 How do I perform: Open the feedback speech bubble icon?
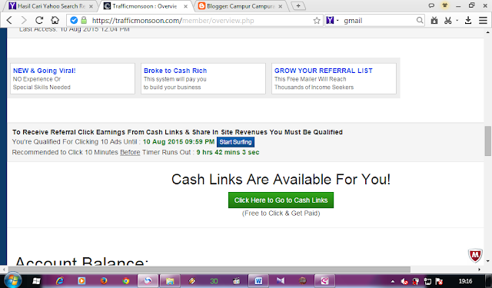click(431, 5)
